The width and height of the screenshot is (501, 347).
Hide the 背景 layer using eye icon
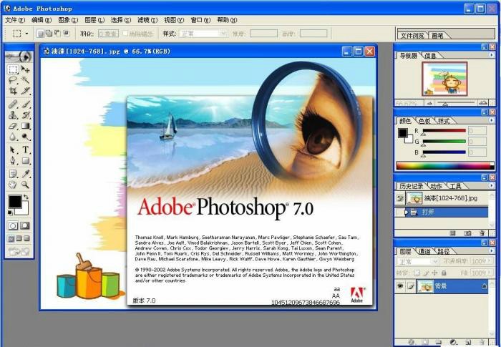(400, 286)
